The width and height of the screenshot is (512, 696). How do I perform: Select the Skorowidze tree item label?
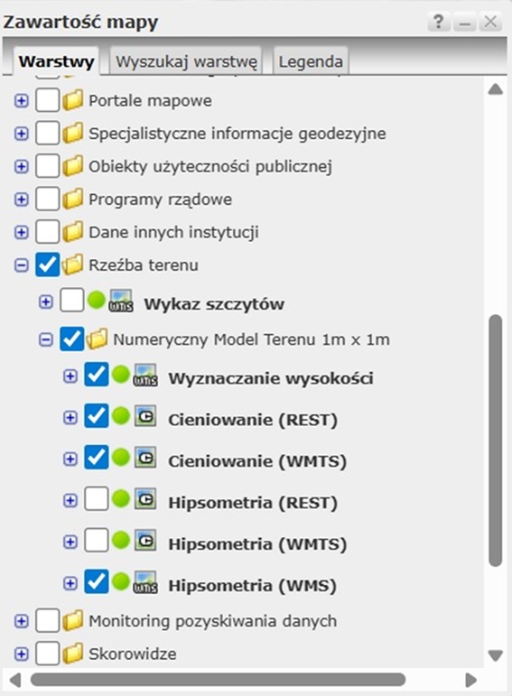coord(133,654)
